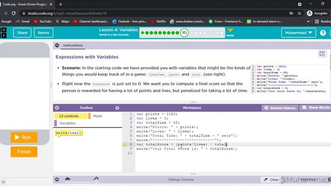Open the Muhammad account dropdown
Viewport: 331px width, 186px height.
tap(298, 33)
